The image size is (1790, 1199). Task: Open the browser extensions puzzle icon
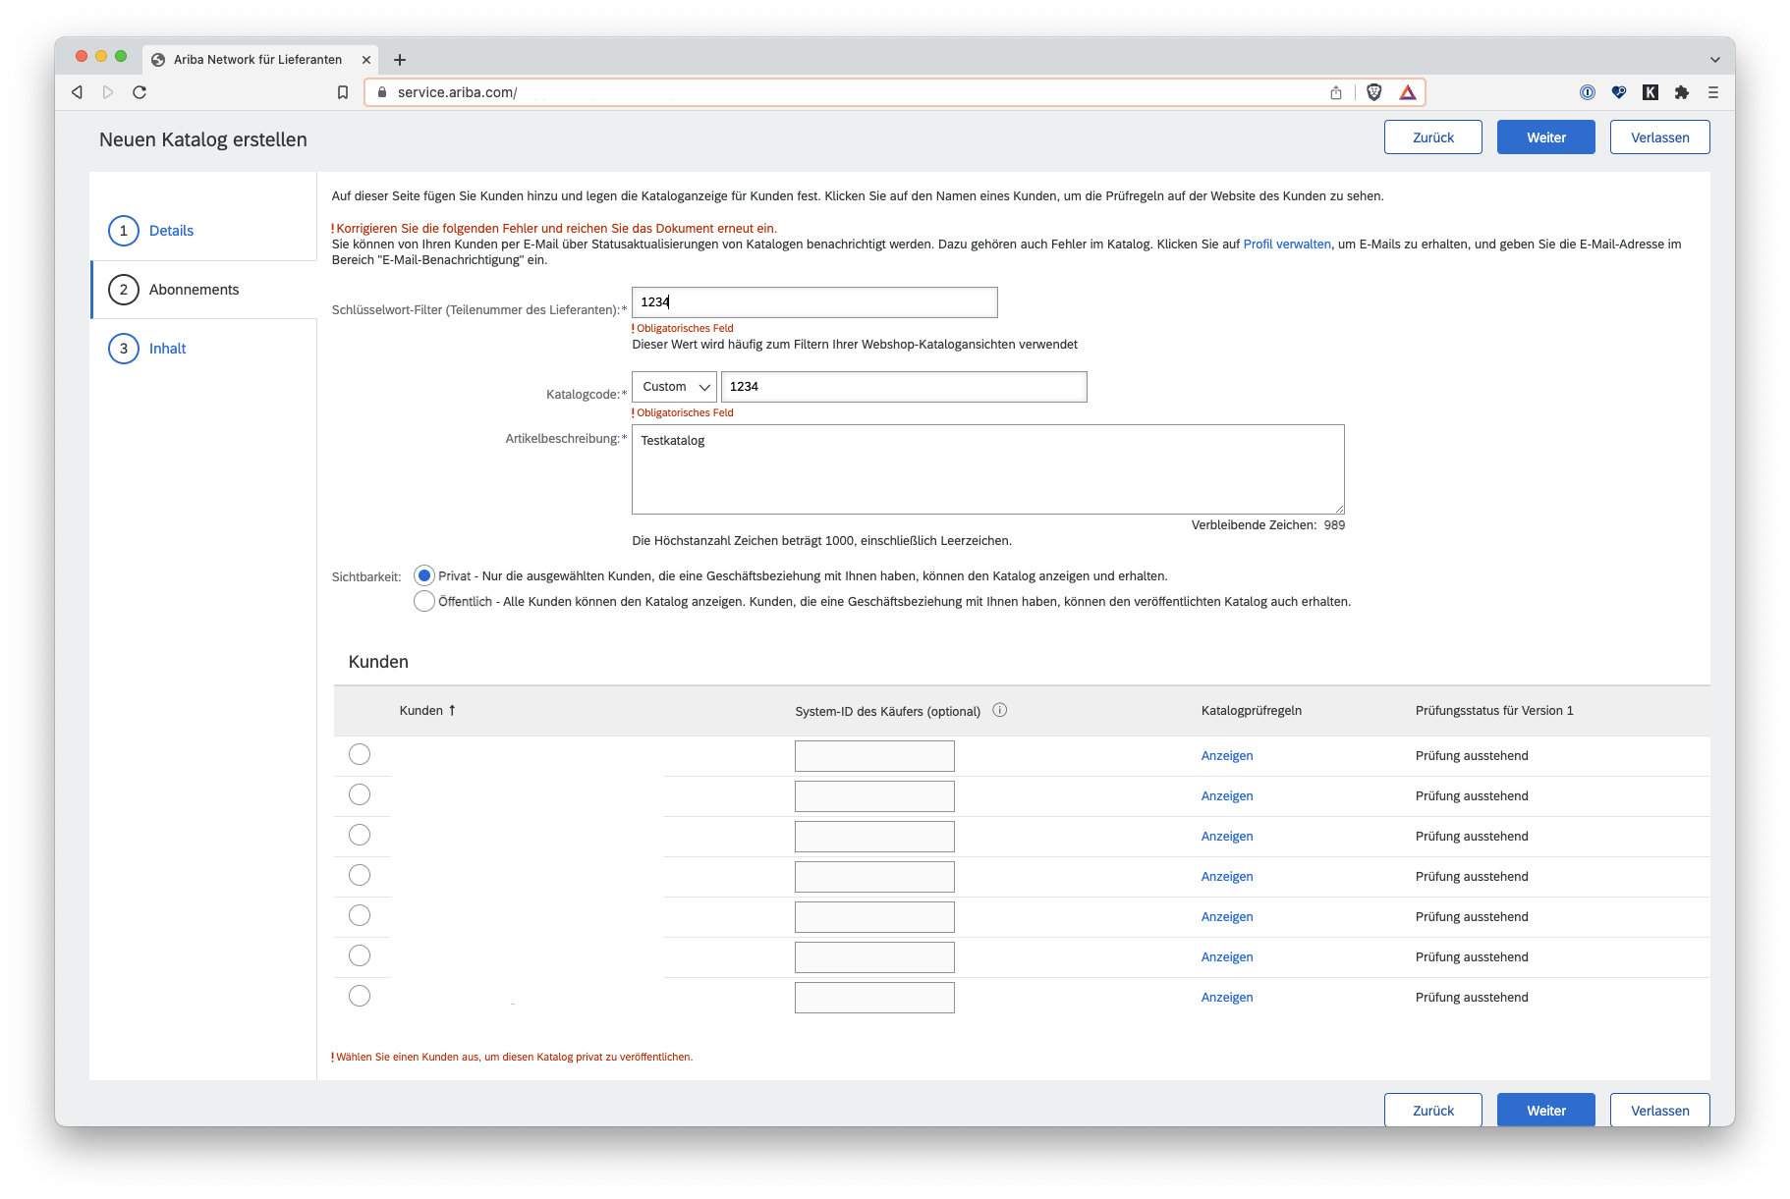click(1682, 92)
